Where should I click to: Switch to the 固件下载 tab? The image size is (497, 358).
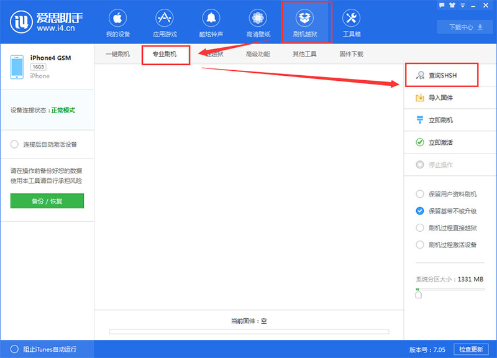click(351, 54)
